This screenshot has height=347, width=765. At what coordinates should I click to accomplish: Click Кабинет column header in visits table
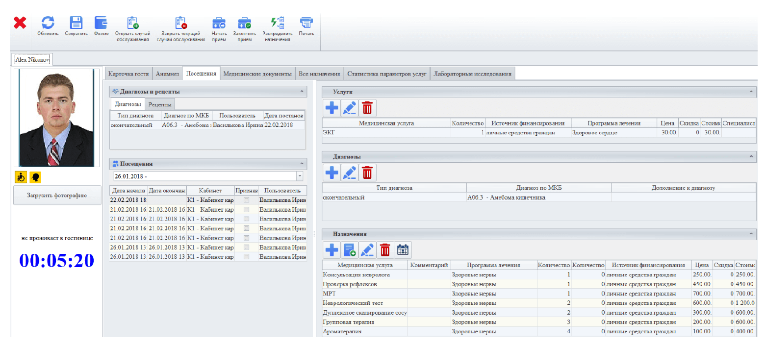coord(210,190)
